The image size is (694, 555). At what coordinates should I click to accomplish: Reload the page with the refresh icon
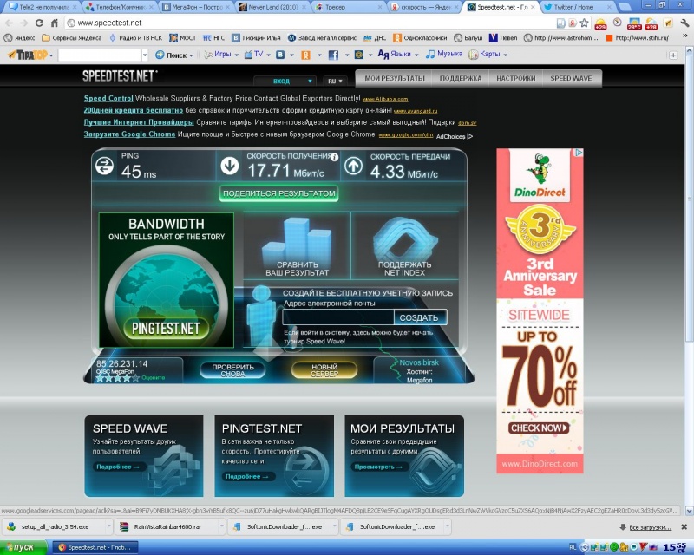pyautogui.click(x=39, y=23)
